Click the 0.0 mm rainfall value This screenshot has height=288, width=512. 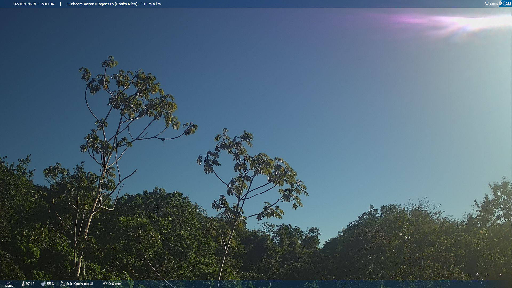(x=115, y=284)
